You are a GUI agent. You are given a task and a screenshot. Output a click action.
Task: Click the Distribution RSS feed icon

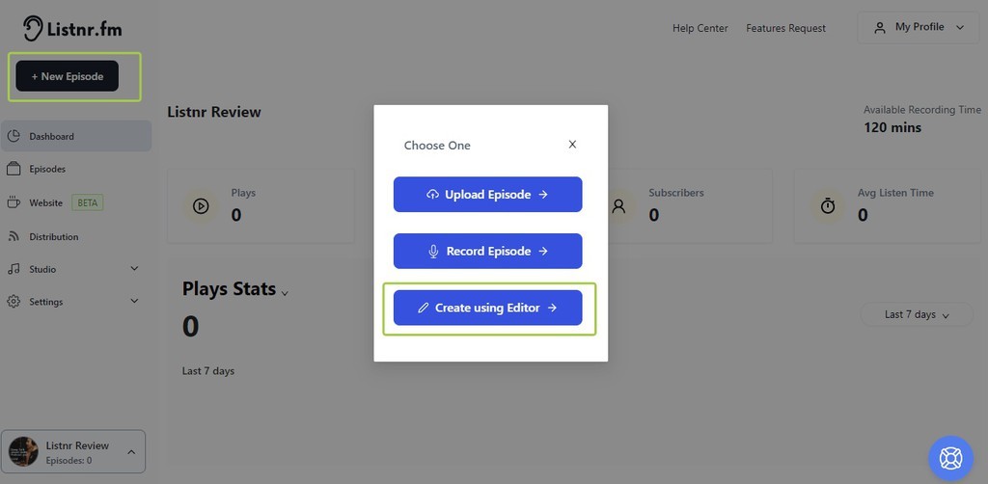[x=14, y=236]
